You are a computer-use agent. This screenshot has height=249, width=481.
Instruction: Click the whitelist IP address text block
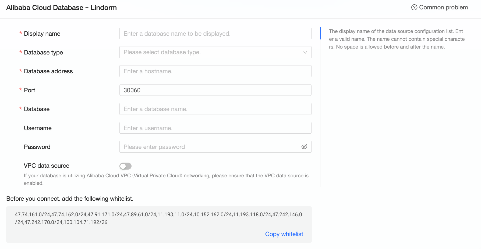pos(158,218)
